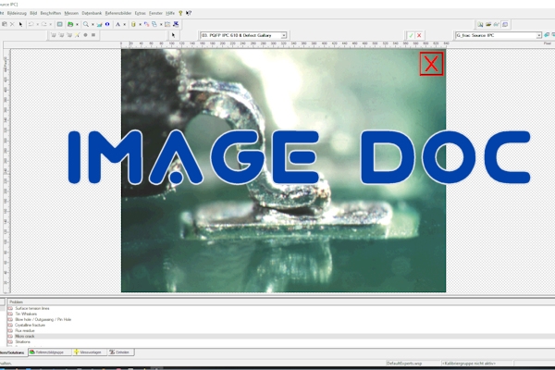555x370 pixels.
Task: Open the Bild menu
Action: [x=33, y=13]
